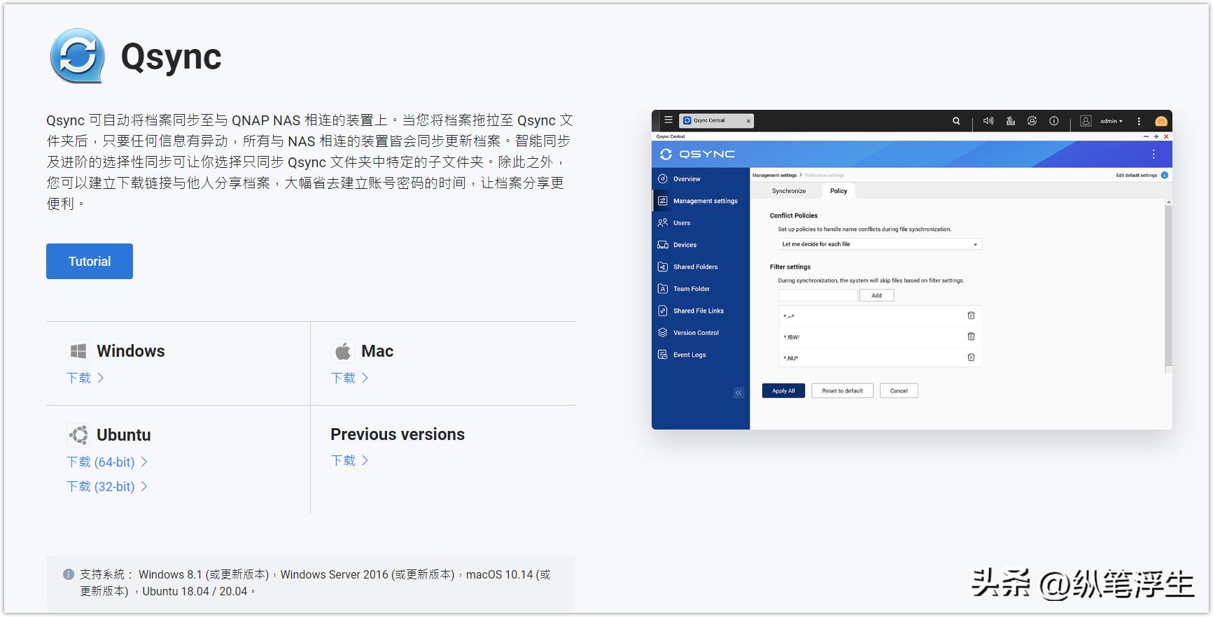Screen dimensions: 1213x617
Task: Click the external devices sync icon in top bar
Action: (1032, 121)
